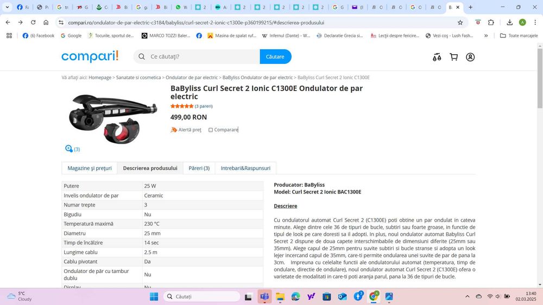The image size is (543, 305).
Task: Expand the tab search dropdown arrow
Action: [7, 7]
